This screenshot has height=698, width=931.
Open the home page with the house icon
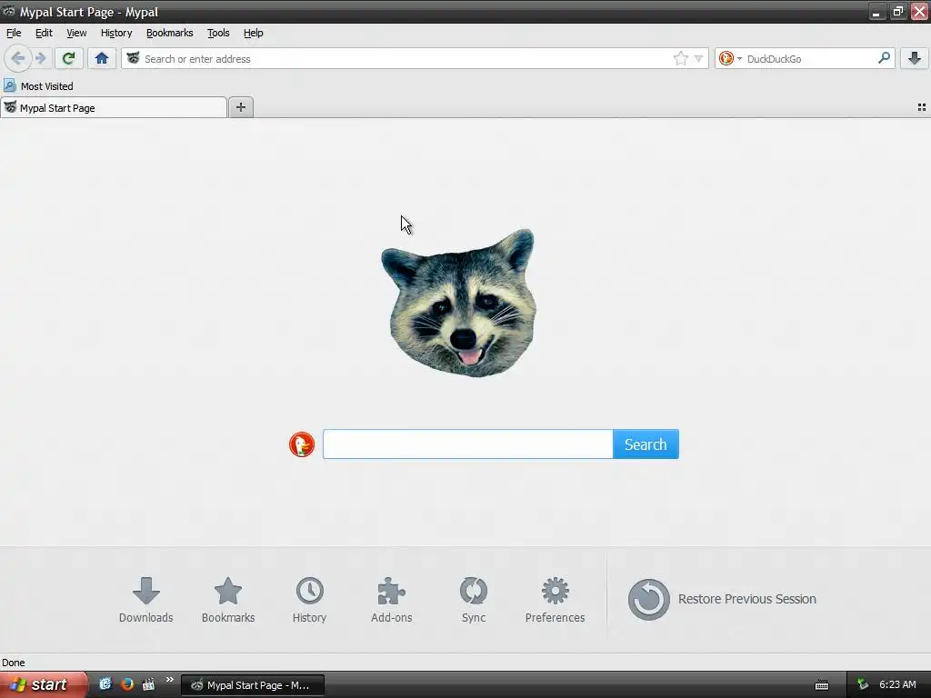102,58
